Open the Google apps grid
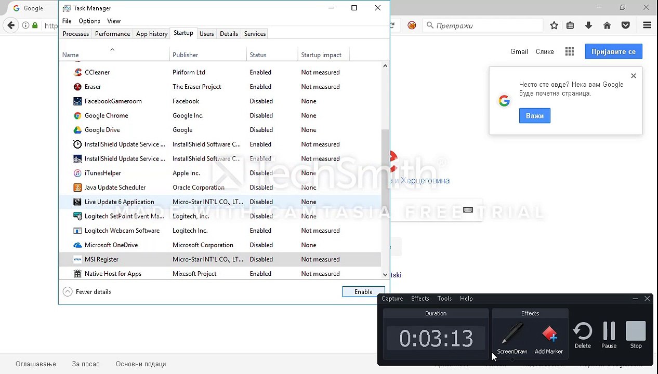658x374 pixels. pyautogui.click(x=570, y=51)
